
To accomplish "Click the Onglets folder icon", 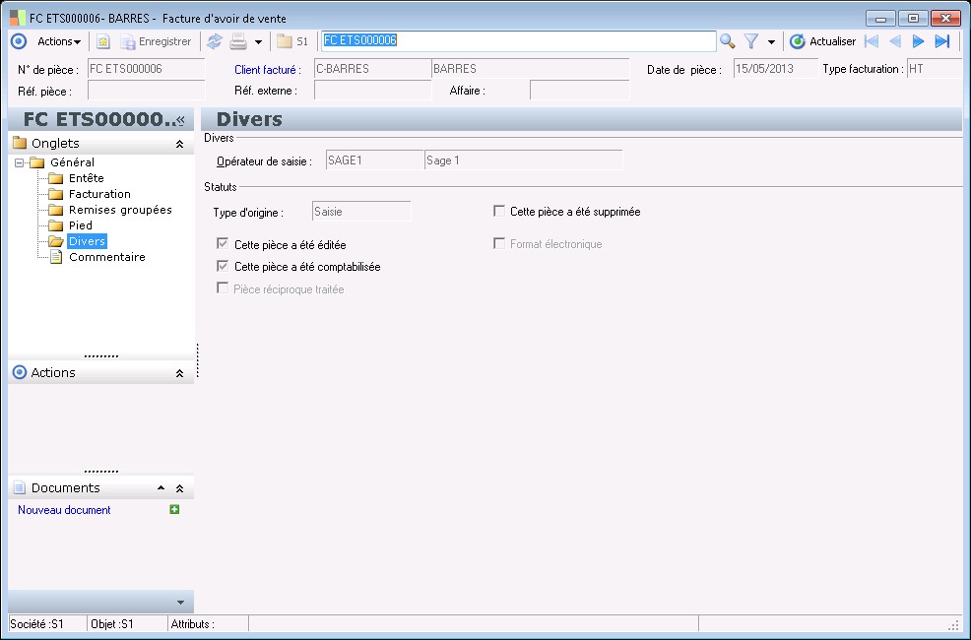I will tap(20, 143).
